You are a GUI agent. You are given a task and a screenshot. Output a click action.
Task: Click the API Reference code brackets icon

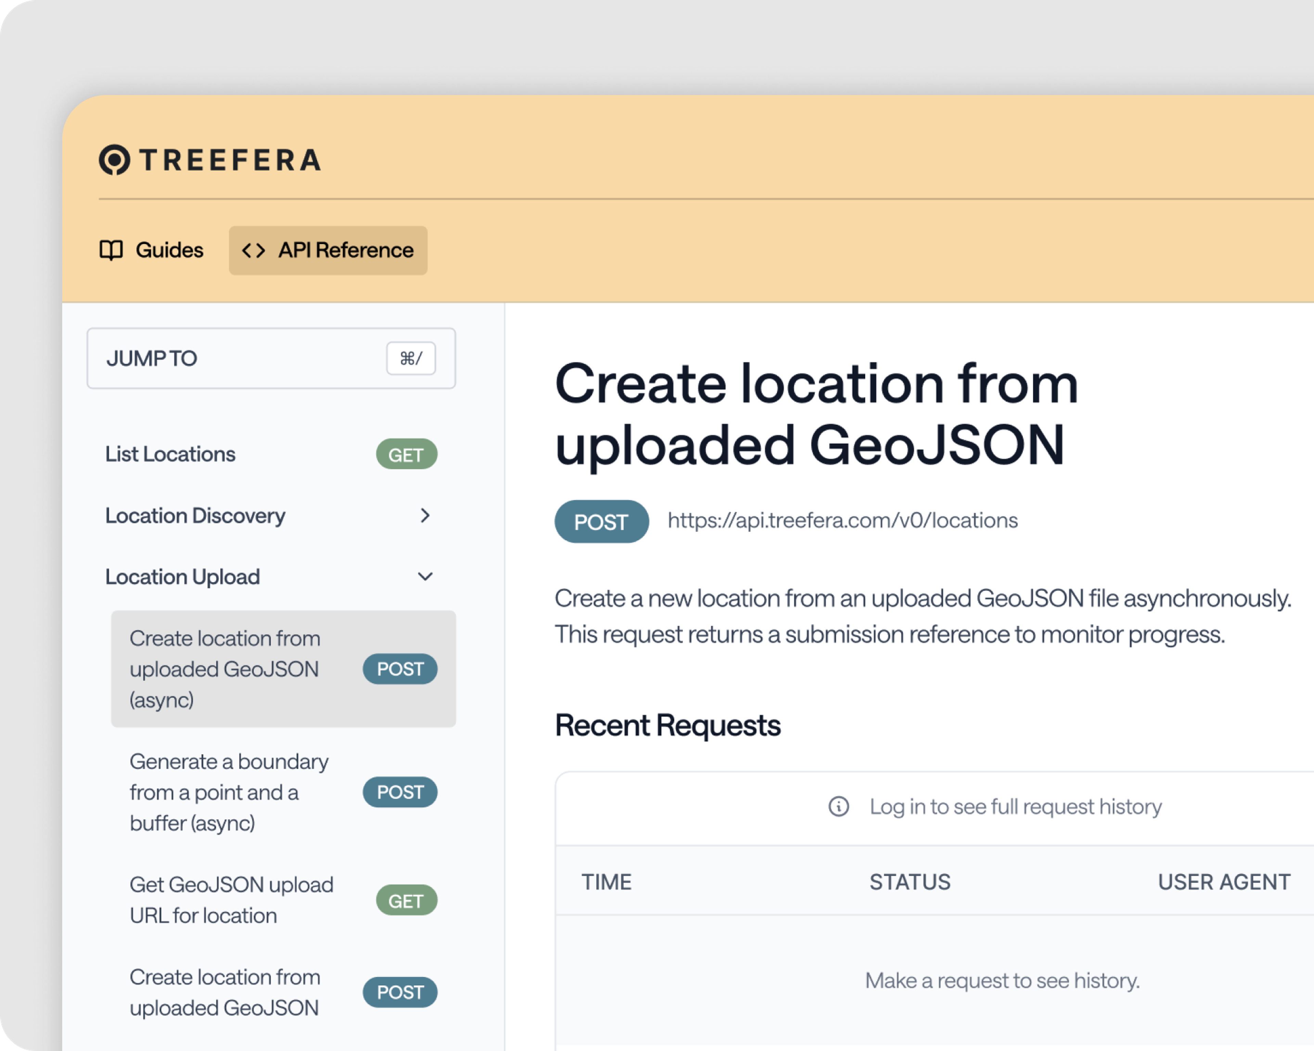click(x=254, y=250)
